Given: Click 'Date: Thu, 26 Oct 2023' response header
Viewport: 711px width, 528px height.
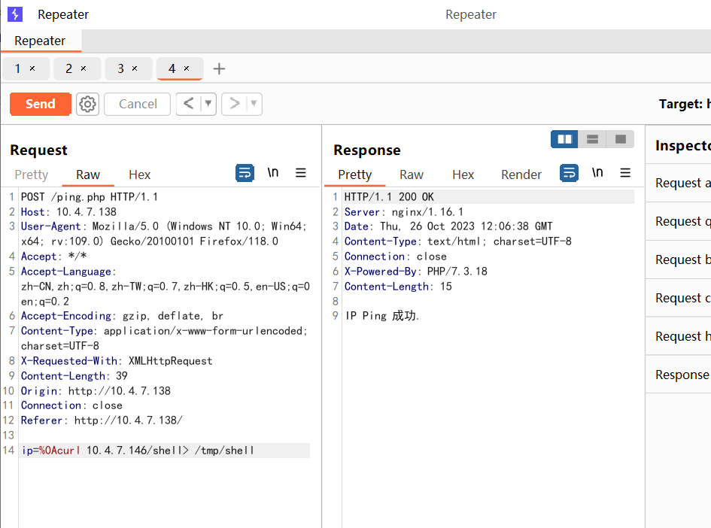Looking at the screenshot, I should 448,226.
